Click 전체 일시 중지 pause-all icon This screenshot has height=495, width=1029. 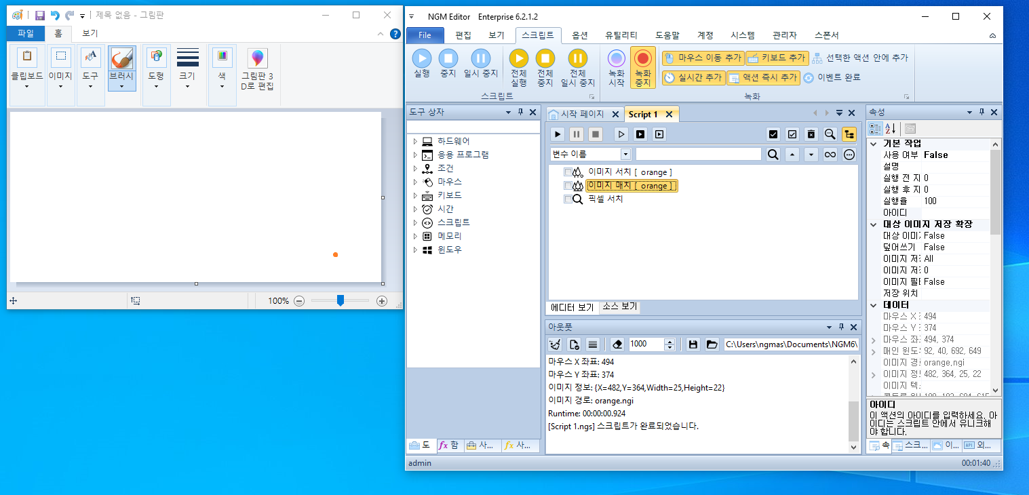pyautogui.click(x=578, y=68)
